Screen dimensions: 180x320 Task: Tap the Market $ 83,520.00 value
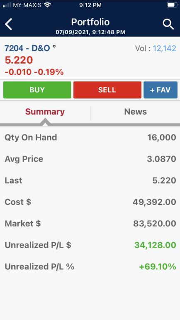tap(155, 224)
